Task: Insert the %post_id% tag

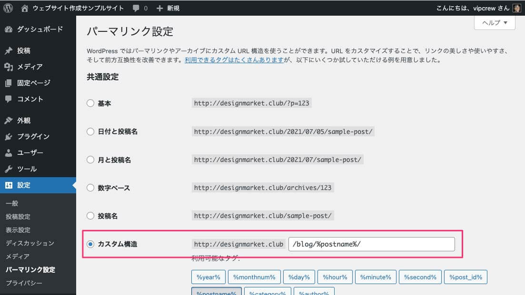Action: coord(466,277)
